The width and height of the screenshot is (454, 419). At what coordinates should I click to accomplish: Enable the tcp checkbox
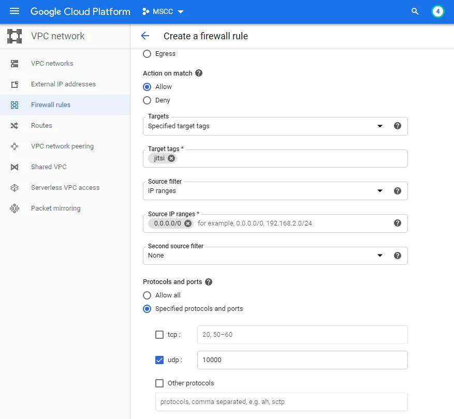point(159,335)
